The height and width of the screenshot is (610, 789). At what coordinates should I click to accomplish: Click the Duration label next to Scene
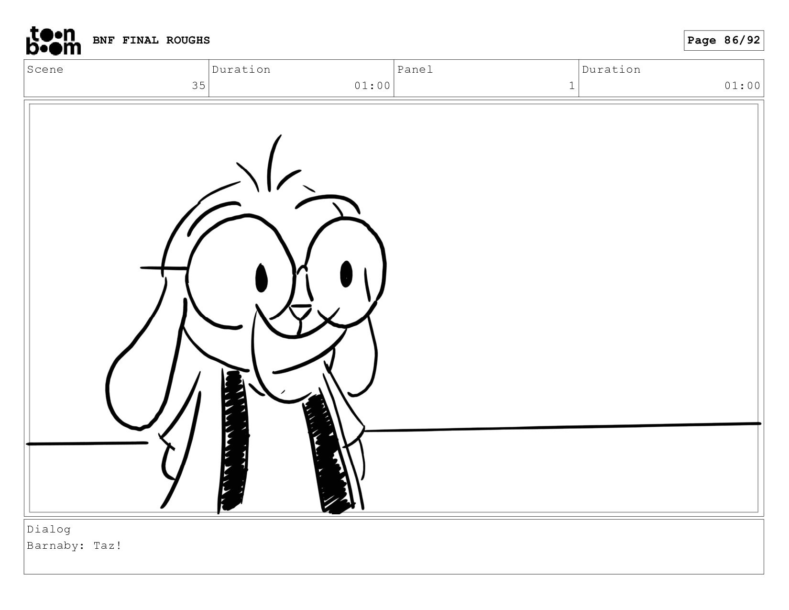coord(241,69)
